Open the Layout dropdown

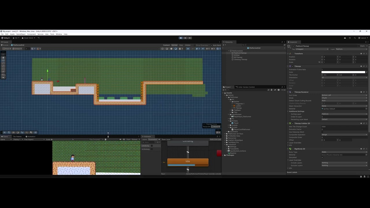point(363,38)
